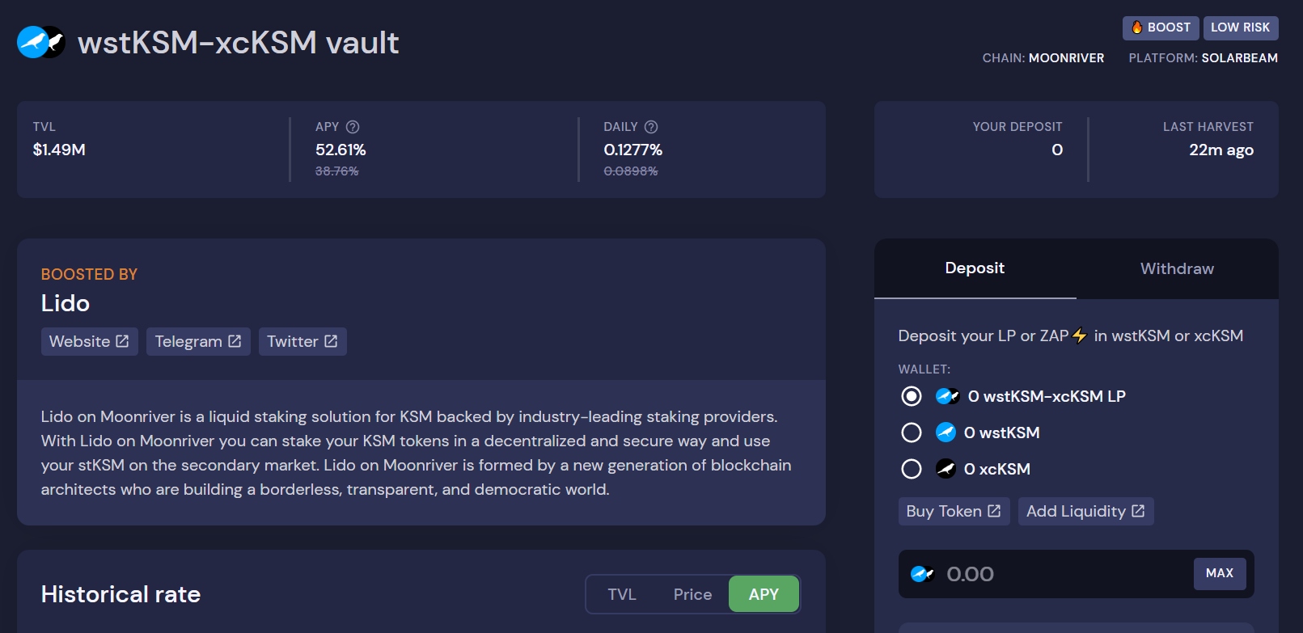
Task: Select the wstKSM-xcKSM LP radio option
Action: click(x=912, y=396)
